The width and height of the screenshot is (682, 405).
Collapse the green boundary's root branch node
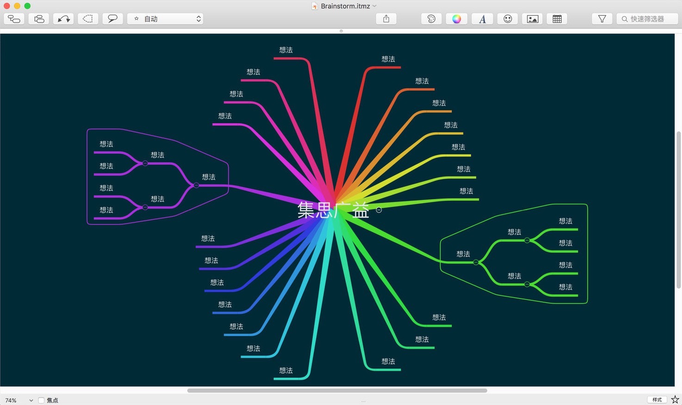click(x=476, y=262)
